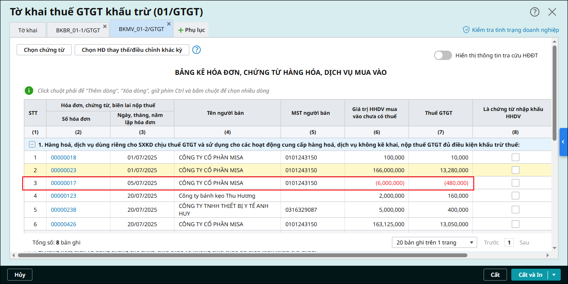Expand Cất và In dropdown arrow
The width and height of the screenshot is (568, 284).
554,275
